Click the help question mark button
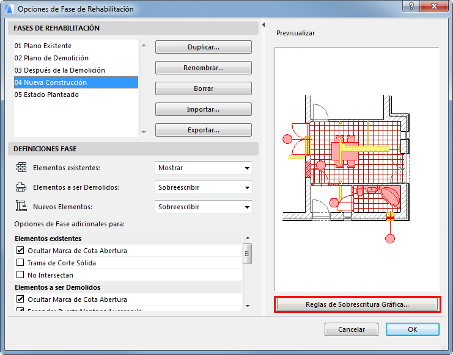453x355 pixels. pos(411,6)
